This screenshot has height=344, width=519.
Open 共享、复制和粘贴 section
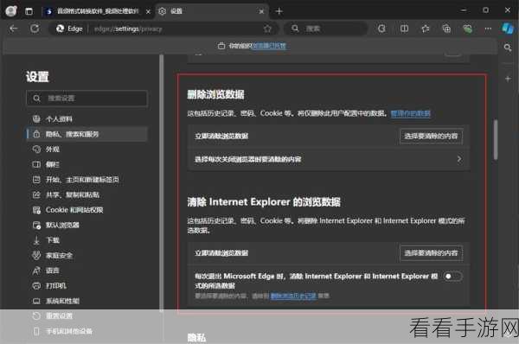pyautogui.click(x=86, y=194)
